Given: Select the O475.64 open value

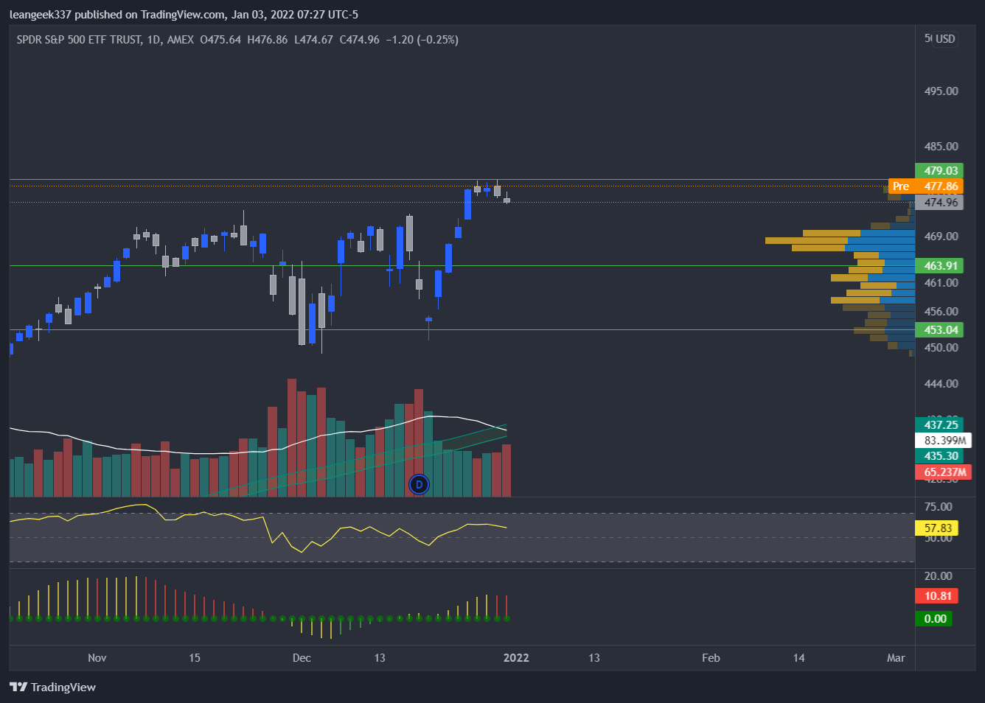Looking at the screenshot, I should pyautogui.click(x=220, y=39).
